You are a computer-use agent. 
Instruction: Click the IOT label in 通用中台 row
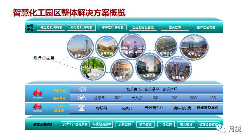(118, 98)
